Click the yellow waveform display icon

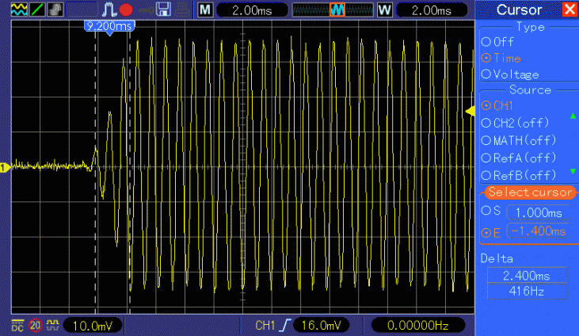pos(17,10)
